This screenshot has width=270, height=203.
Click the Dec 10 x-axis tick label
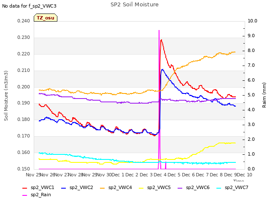pos(245,175)
